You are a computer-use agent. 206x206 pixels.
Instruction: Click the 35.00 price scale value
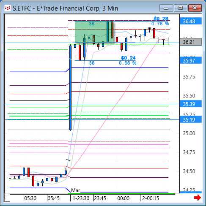click(189, 133)
